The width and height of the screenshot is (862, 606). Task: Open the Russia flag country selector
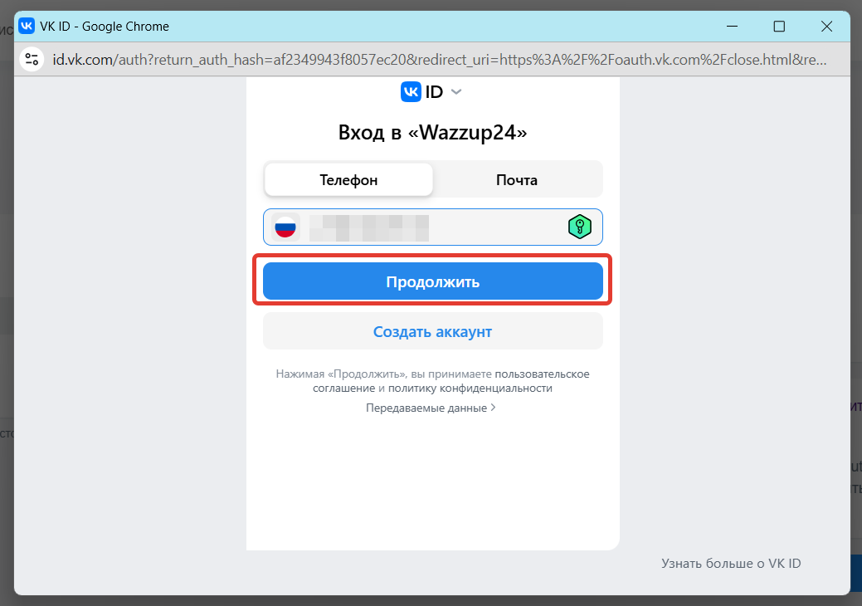(285, 227)
